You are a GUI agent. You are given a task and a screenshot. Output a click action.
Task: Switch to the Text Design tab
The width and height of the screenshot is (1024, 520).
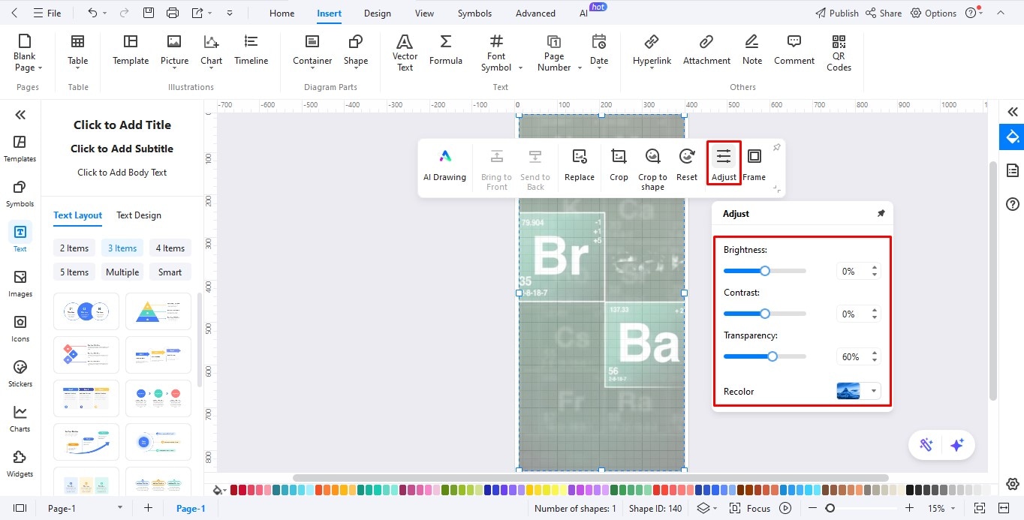pyautogui.click(x=139, y=215)
